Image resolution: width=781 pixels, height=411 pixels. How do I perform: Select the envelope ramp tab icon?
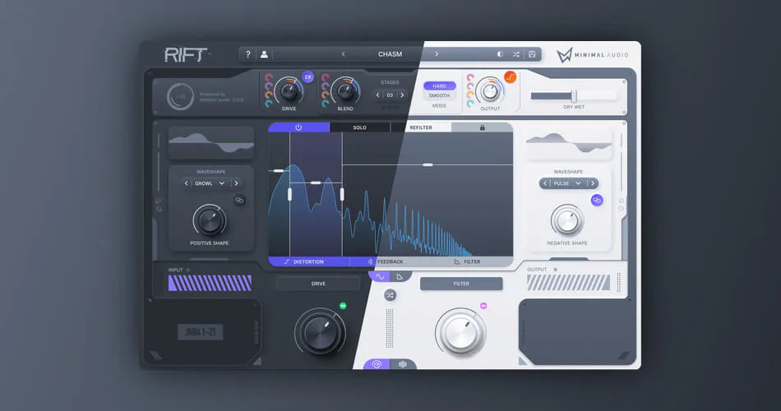tap(400, 276)
